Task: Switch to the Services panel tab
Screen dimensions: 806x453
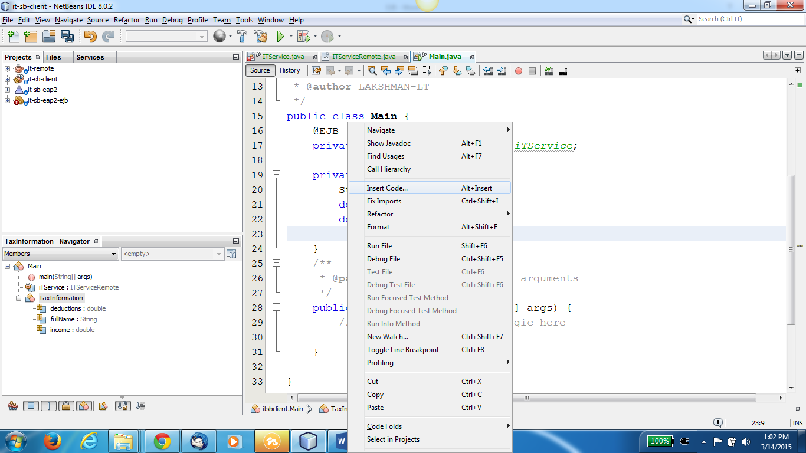Action: (90, 57)
